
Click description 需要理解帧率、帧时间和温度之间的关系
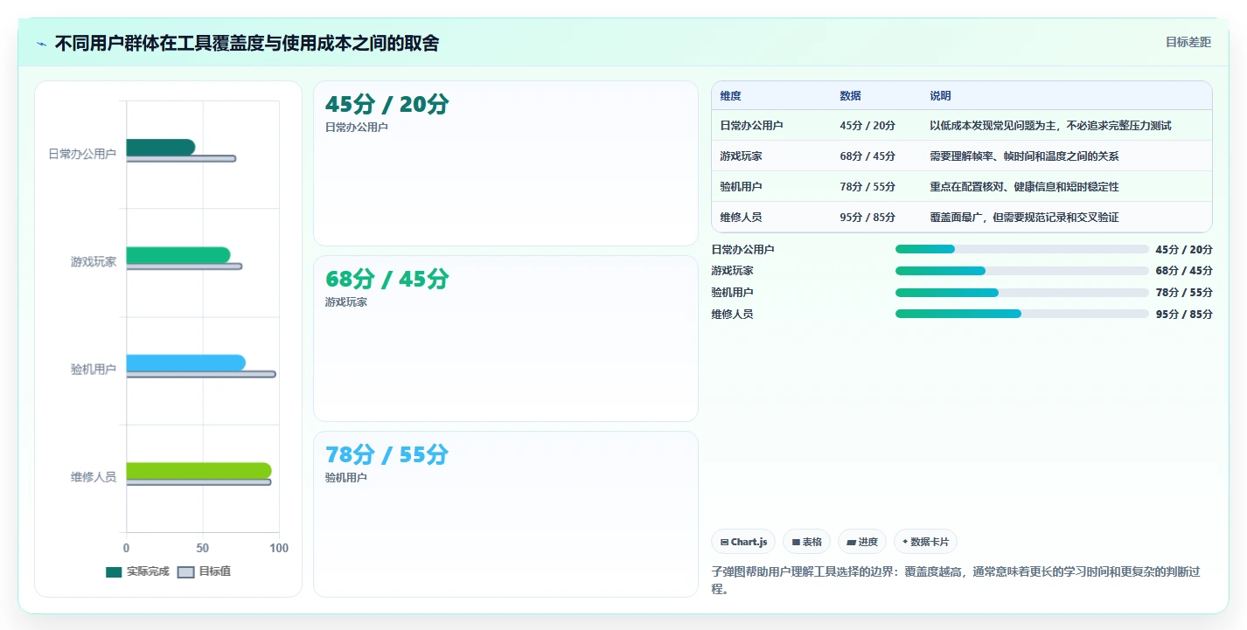[1025, 156]
